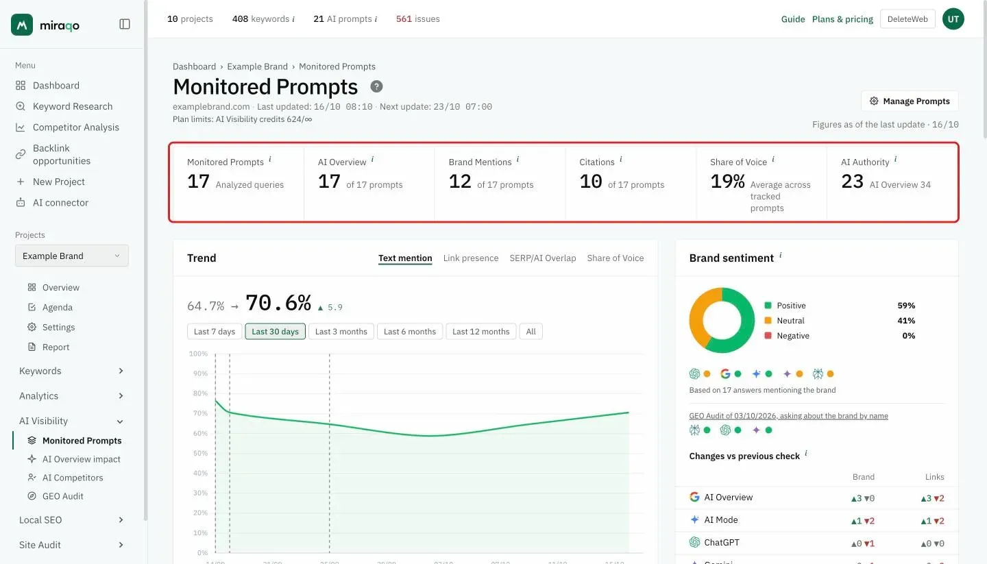
Task: Open the Plans & pricing link
Action: pos(842,19)
